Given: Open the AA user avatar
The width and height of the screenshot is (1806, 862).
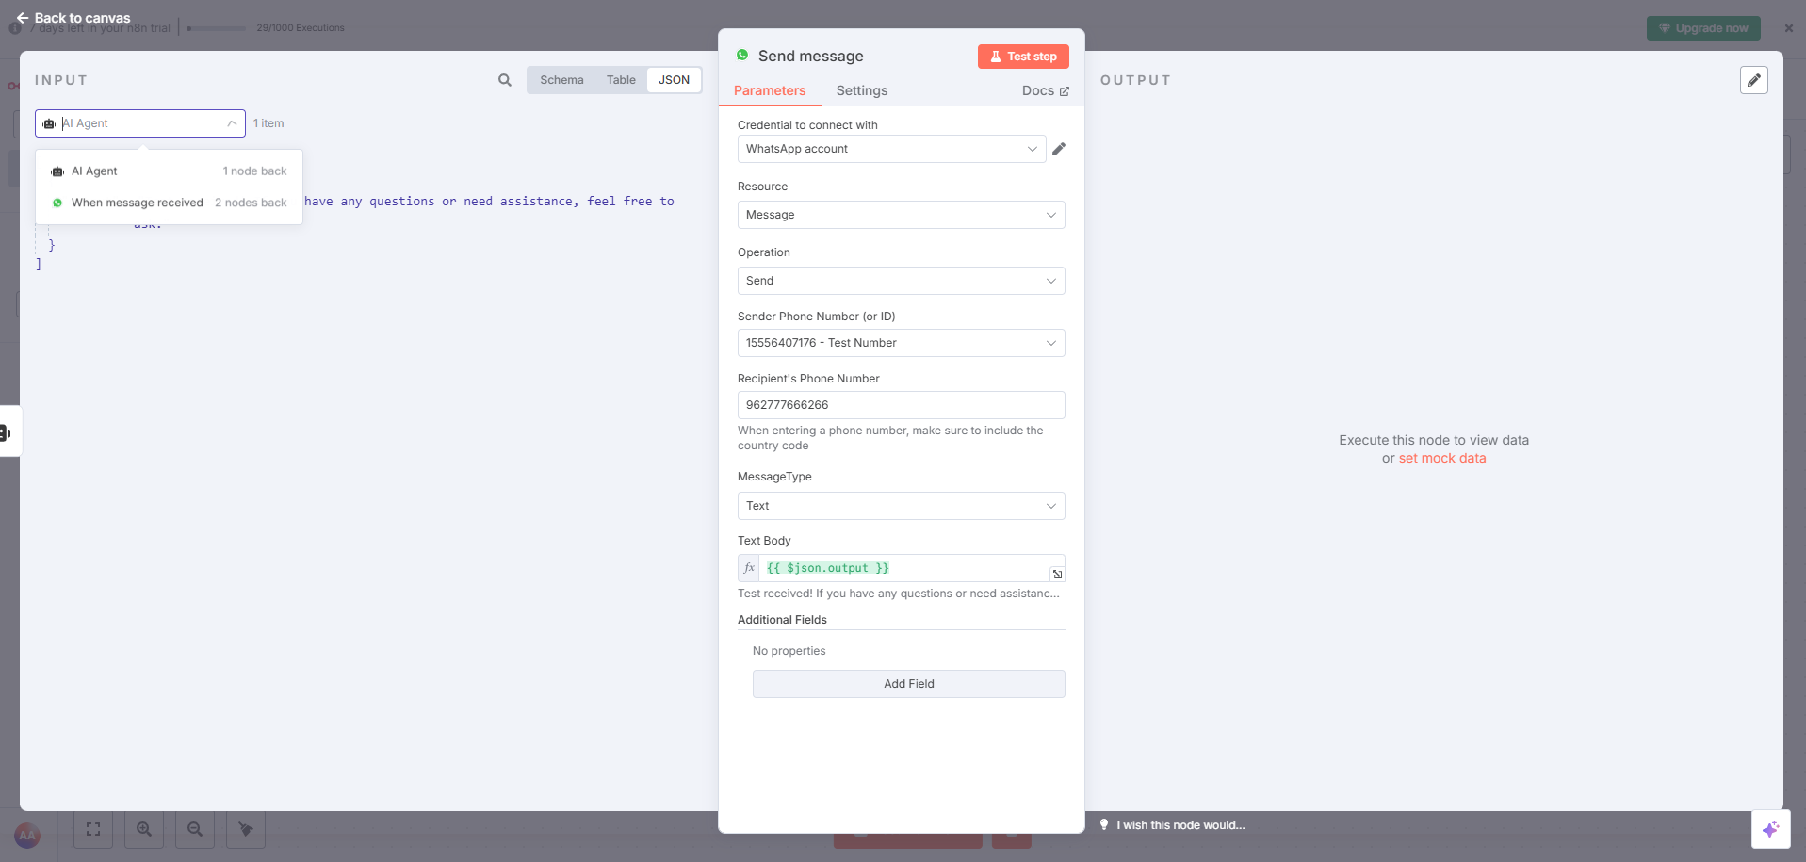Looking at the screenshot, I should [27, 835].
